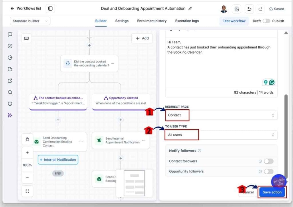Viewport: 293px width, 207px height.
Task: Go back to Workflows list
Action: point(26,8)
